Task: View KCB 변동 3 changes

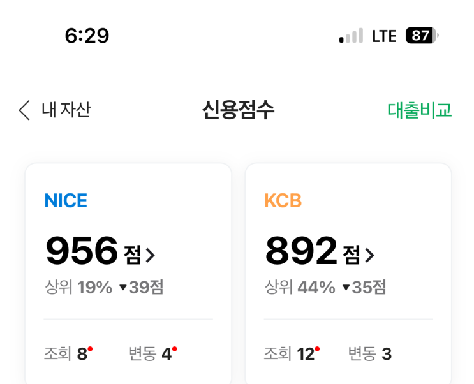Action: (x=370, y=353)
